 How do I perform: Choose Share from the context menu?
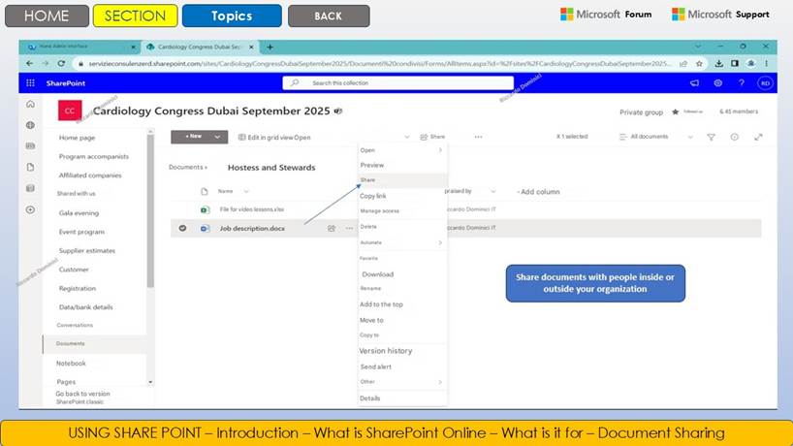368,180
